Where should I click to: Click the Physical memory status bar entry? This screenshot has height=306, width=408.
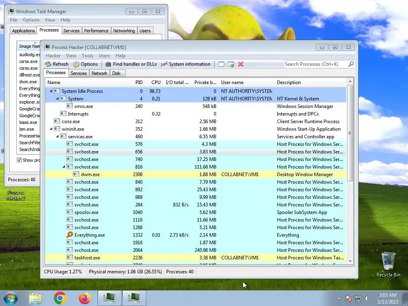click(x=125, y=272)
